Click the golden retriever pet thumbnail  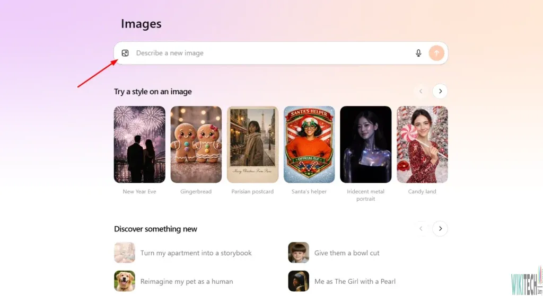point(125,281)
